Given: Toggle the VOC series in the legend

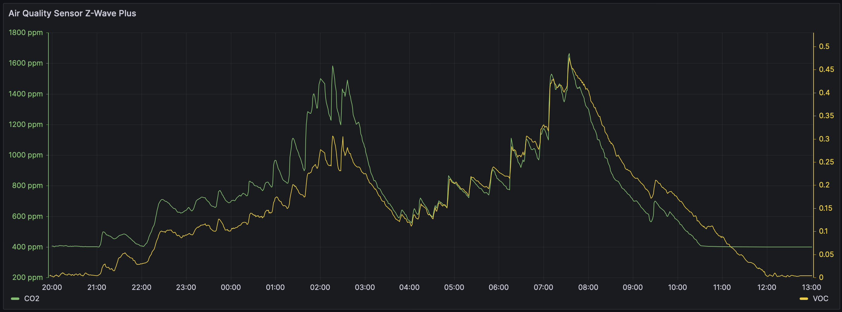Looking at the screenshot, I should click(x=821, y=299).
